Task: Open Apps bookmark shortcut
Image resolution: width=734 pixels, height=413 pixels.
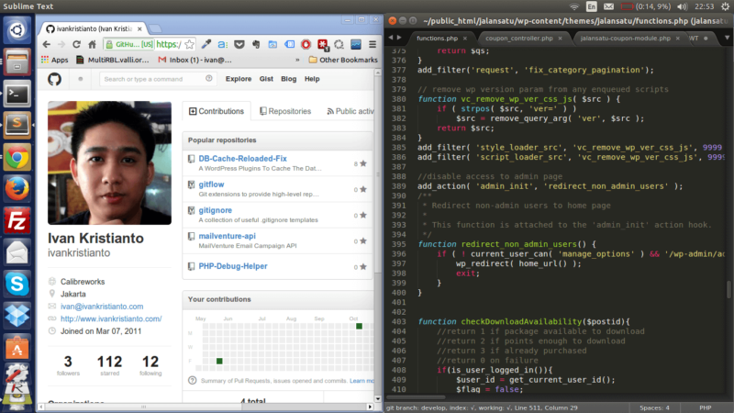Action: pyautogui.click(x=55, y=60)
